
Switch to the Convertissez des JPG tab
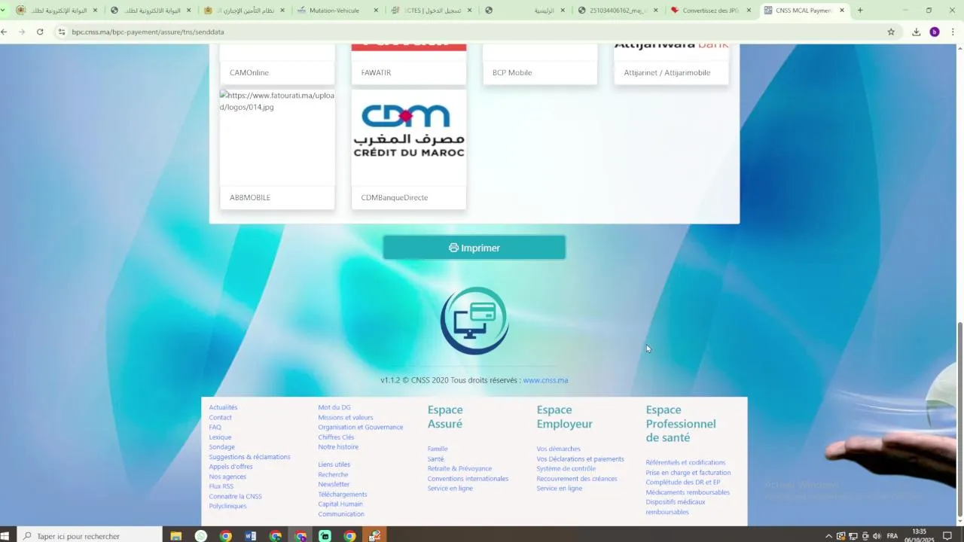click(x=709, y=11)
